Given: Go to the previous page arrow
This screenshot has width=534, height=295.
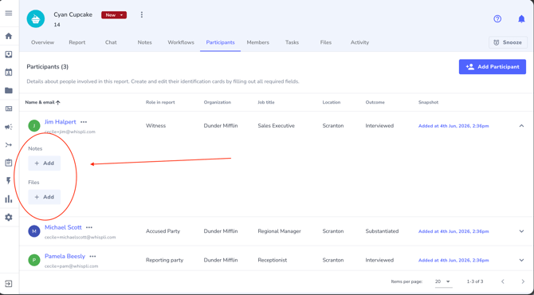Looking at the screenshot, I should point(503,281).
